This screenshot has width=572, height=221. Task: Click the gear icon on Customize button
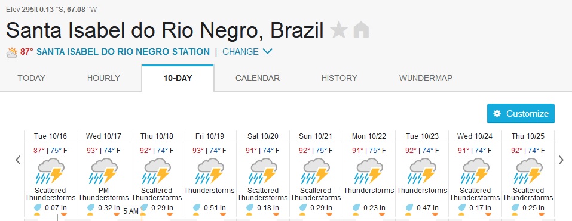497,113
